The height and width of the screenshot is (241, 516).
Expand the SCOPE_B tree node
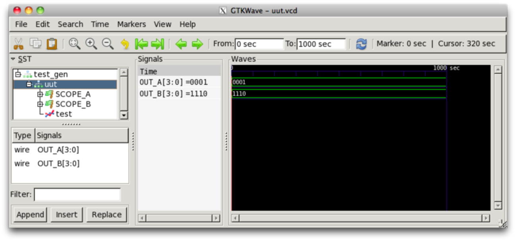pos(40,104)
